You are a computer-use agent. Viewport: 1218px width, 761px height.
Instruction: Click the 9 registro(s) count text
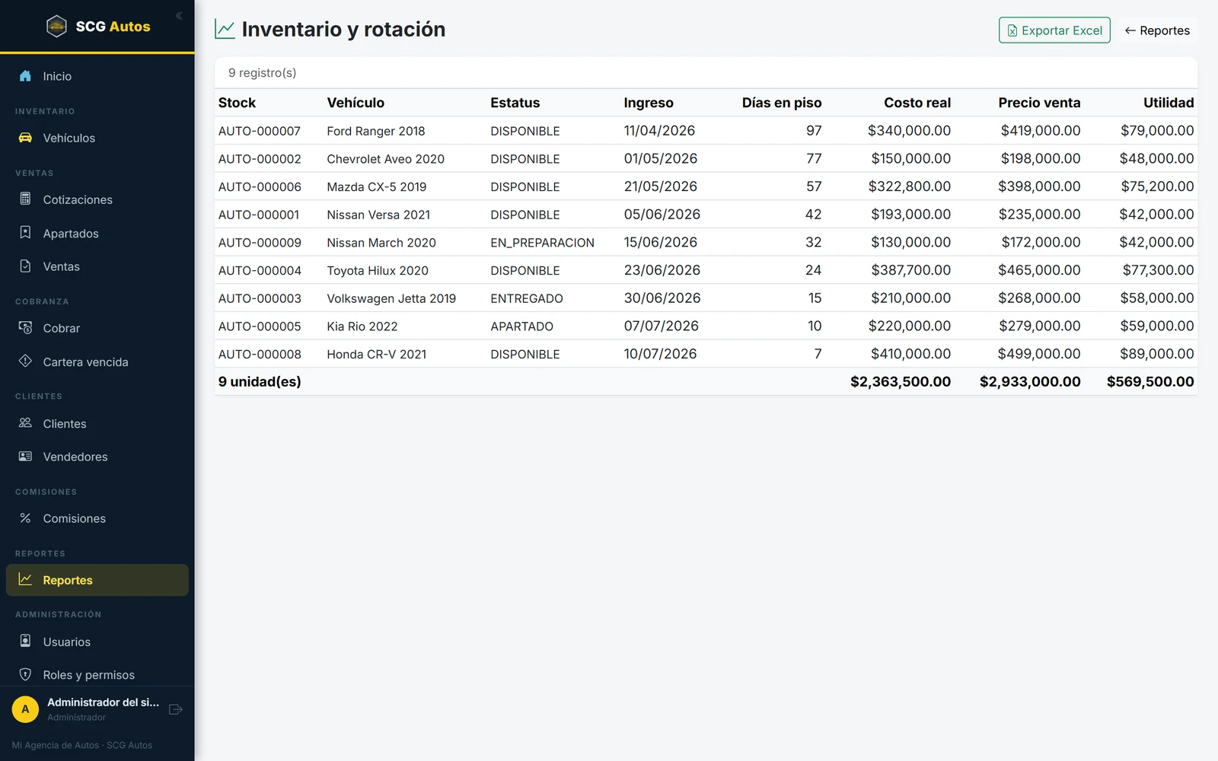coord(263,73)
